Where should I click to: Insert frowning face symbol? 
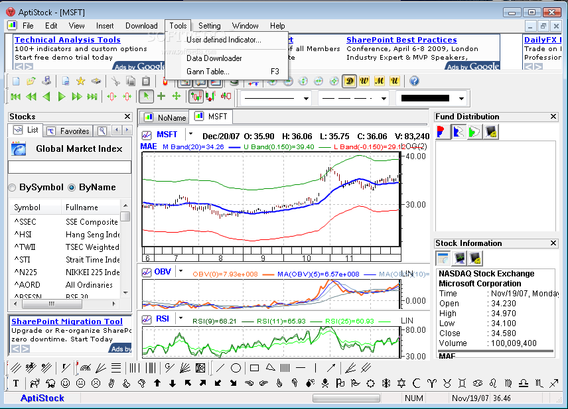tap(96, 383)
